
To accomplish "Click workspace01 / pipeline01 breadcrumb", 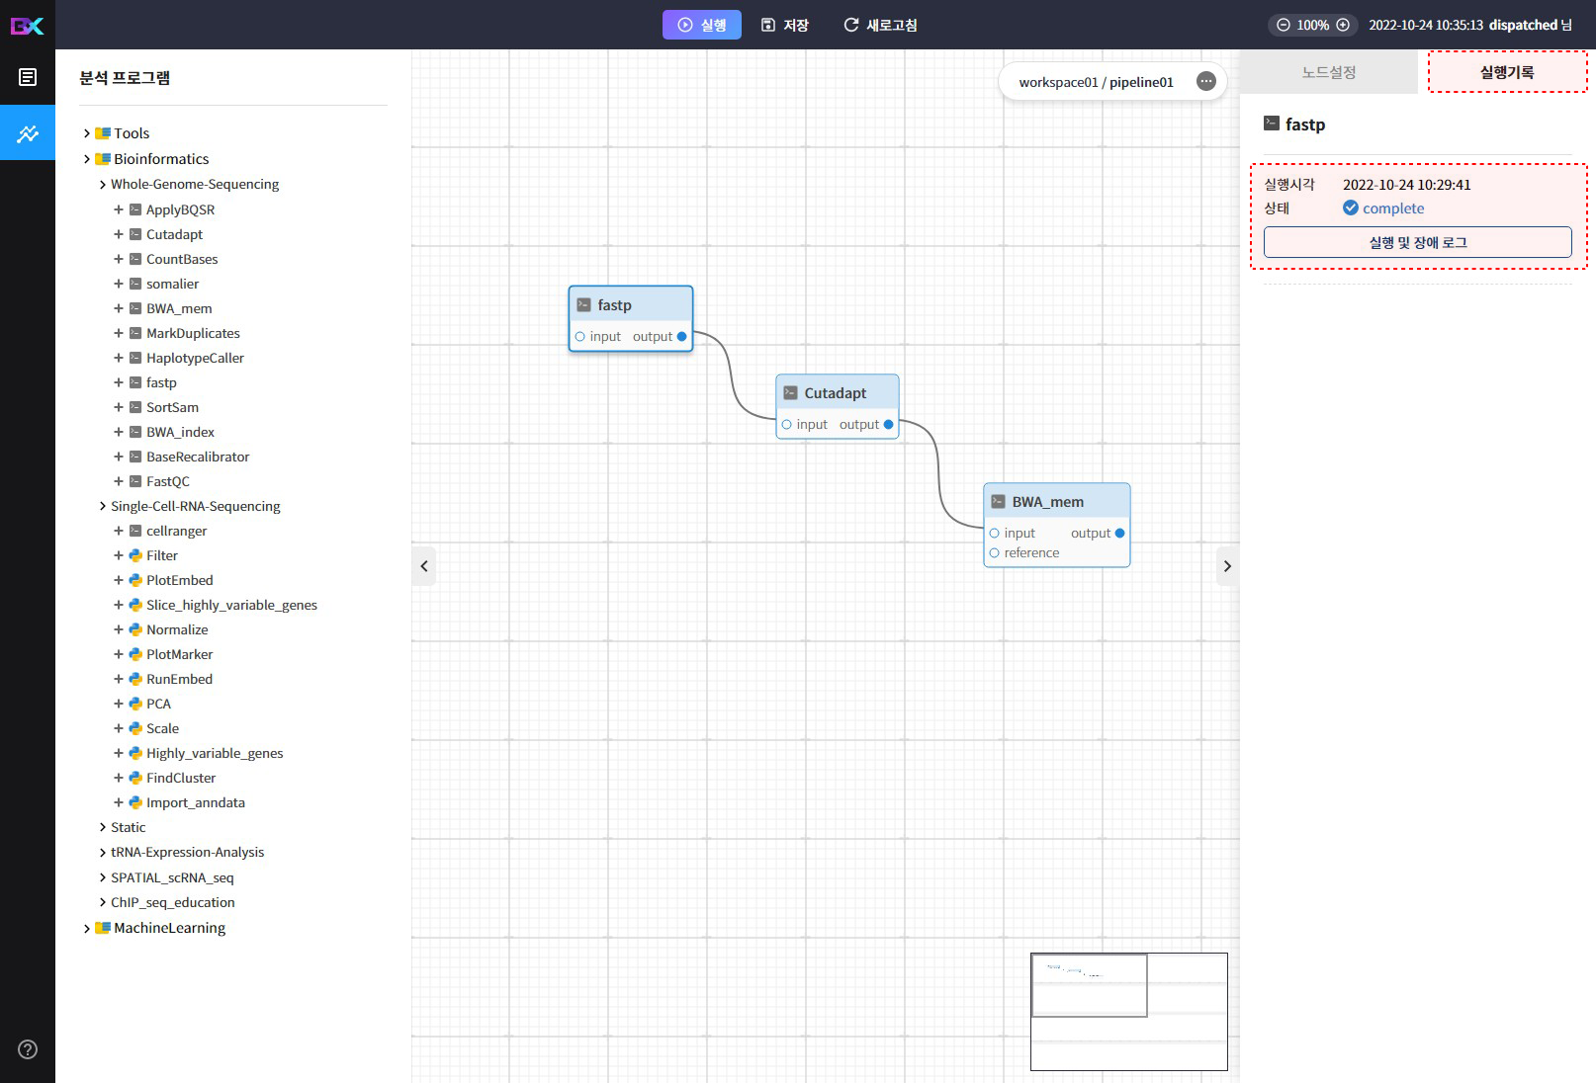I will pyautogui.click(x=1096, y=82).
